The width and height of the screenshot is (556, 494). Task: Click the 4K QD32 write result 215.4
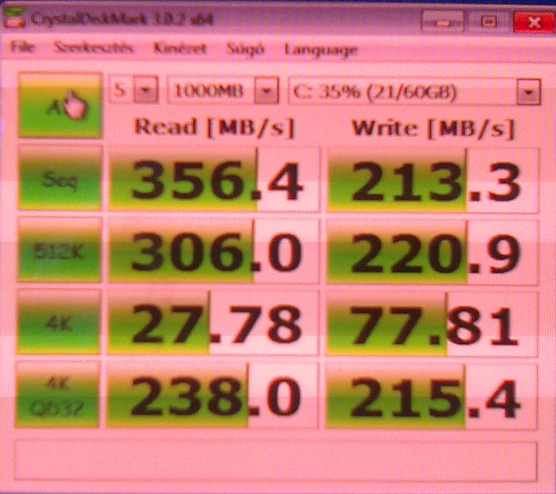pyautogui.click(x=431, y=397)
